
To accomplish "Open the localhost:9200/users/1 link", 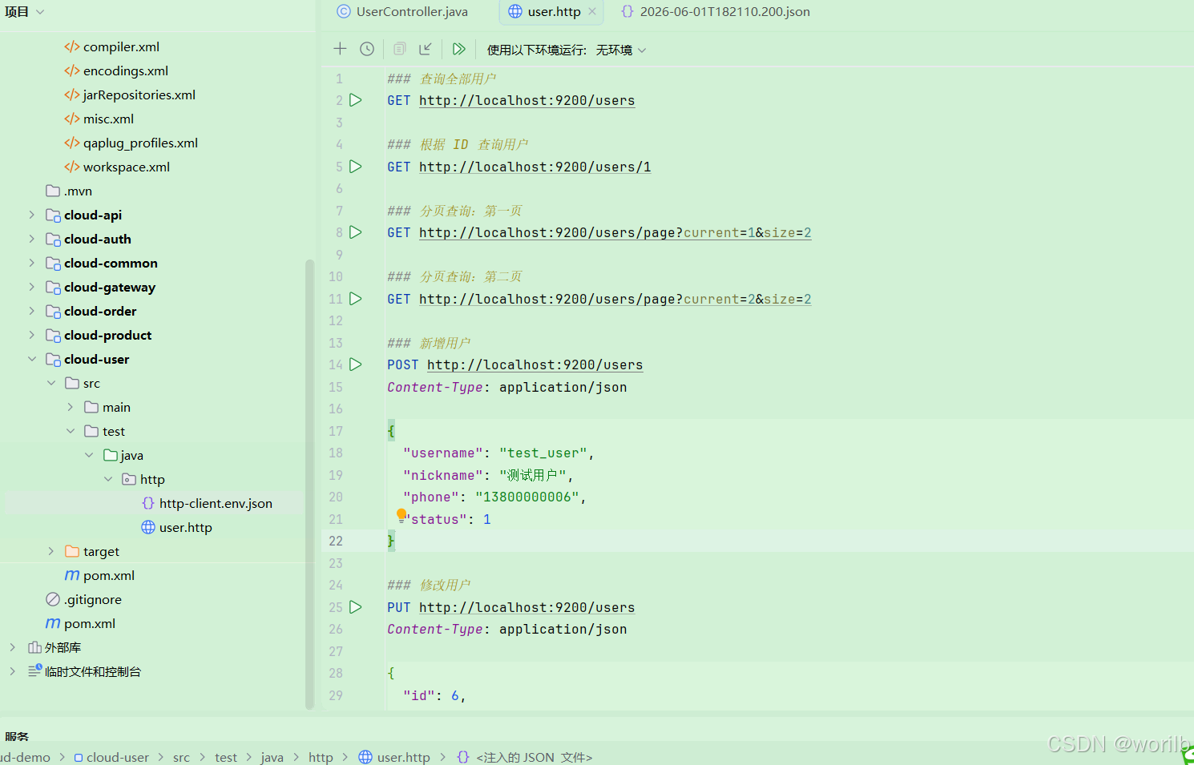I will (x=535, y=167).
